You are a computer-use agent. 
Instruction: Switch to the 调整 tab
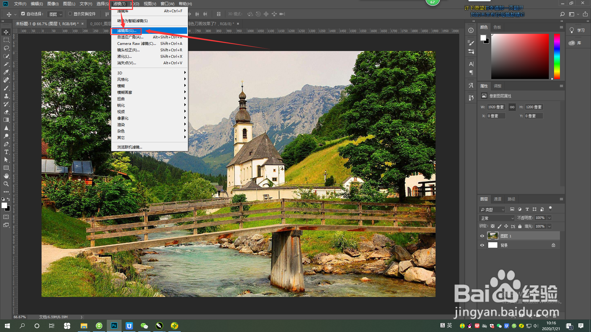(498, 86)
